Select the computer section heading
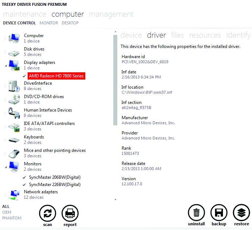 [68, 15]
